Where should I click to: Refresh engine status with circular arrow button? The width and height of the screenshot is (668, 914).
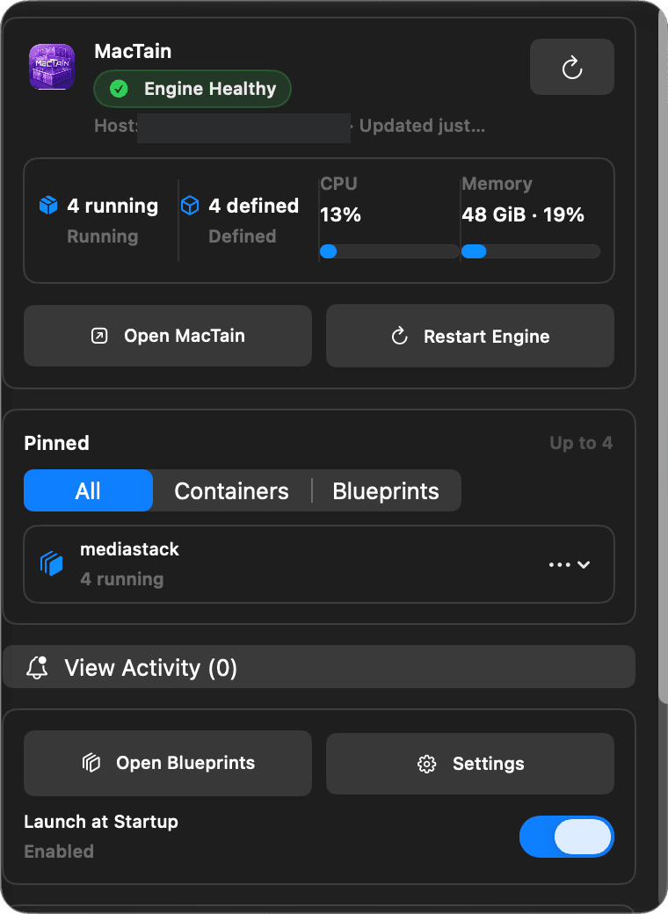572,67
